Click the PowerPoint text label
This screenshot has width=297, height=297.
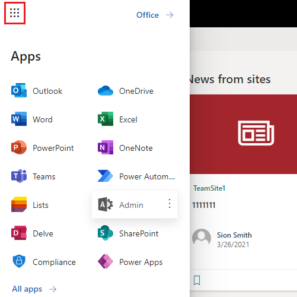click(x=53, y=148)
